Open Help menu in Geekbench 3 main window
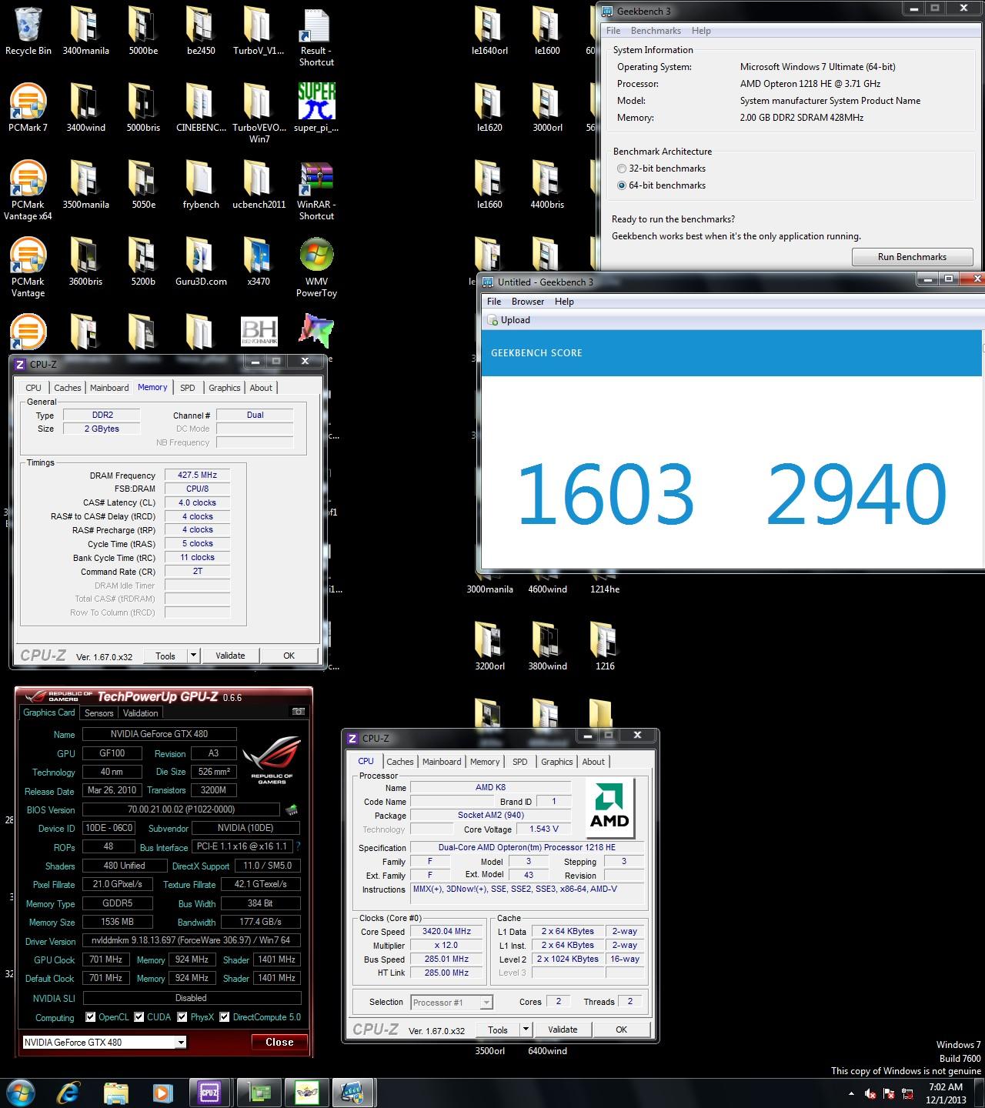Viewport: 985px width, 1108px height. 701,31
